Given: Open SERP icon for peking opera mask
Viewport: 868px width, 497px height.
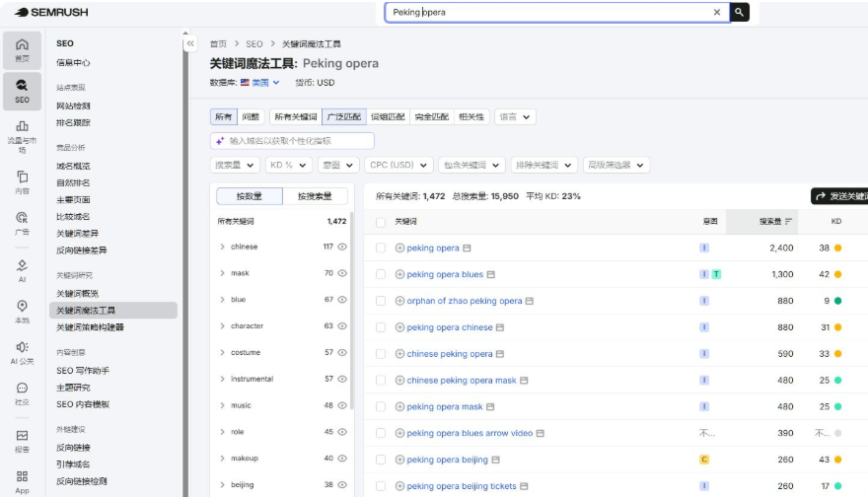Looking at the screenshot, I should tap(490, 407).
